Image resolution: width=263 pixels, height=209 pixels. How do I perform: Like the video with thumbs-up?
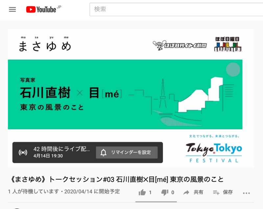(142, 193)
